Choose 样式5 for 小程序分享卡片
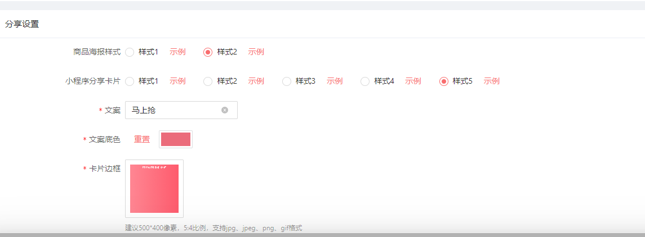This screenshot has width=645, height=237. 444,81
